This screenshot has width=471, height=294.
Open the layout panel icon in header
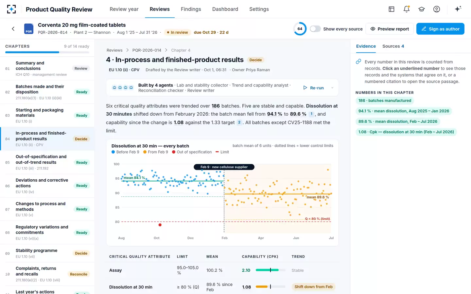(392, 9)
